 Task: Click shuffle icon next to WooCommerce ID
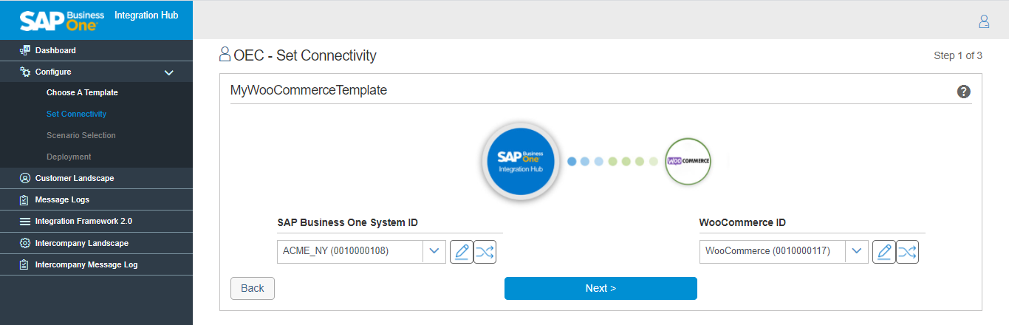click(907, 252)
